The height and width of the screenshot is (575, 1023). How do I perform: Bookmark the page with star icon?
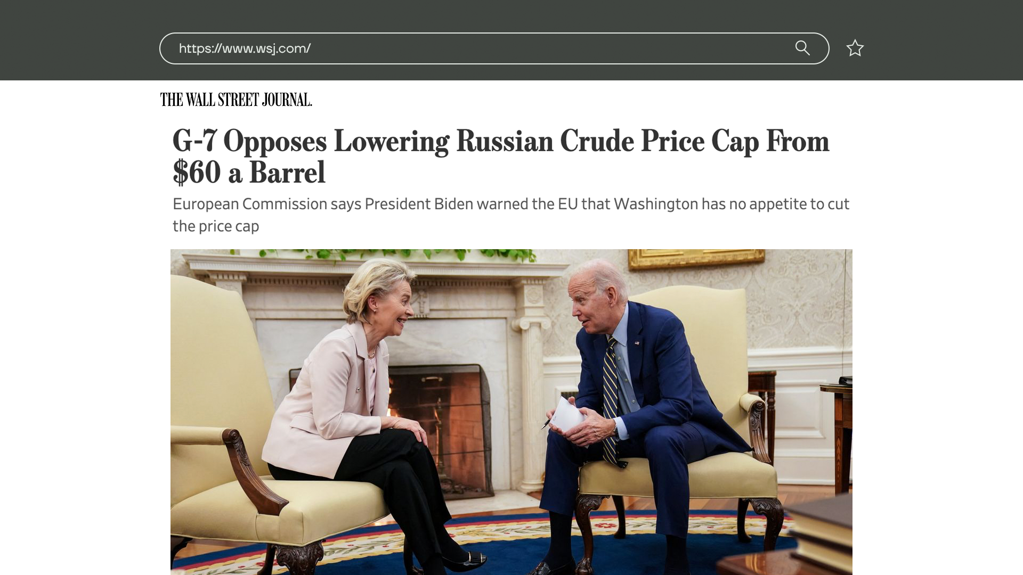pyautogui.click(x=855, y=48)
